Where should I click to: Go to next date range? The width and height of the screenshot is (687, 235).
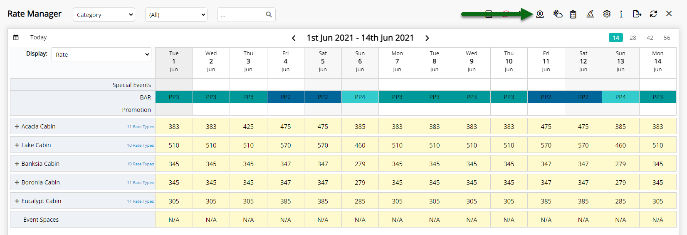point(427,38)
